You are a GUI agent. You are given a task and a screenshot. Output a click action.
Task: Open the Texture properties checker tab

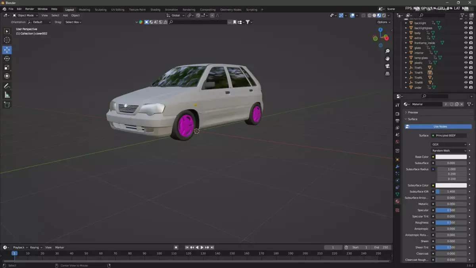(x=397, y=210)
